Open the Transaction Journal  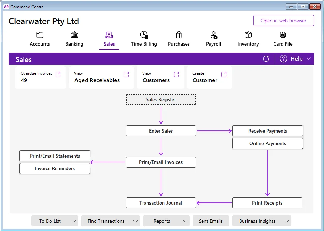point(161,203)
